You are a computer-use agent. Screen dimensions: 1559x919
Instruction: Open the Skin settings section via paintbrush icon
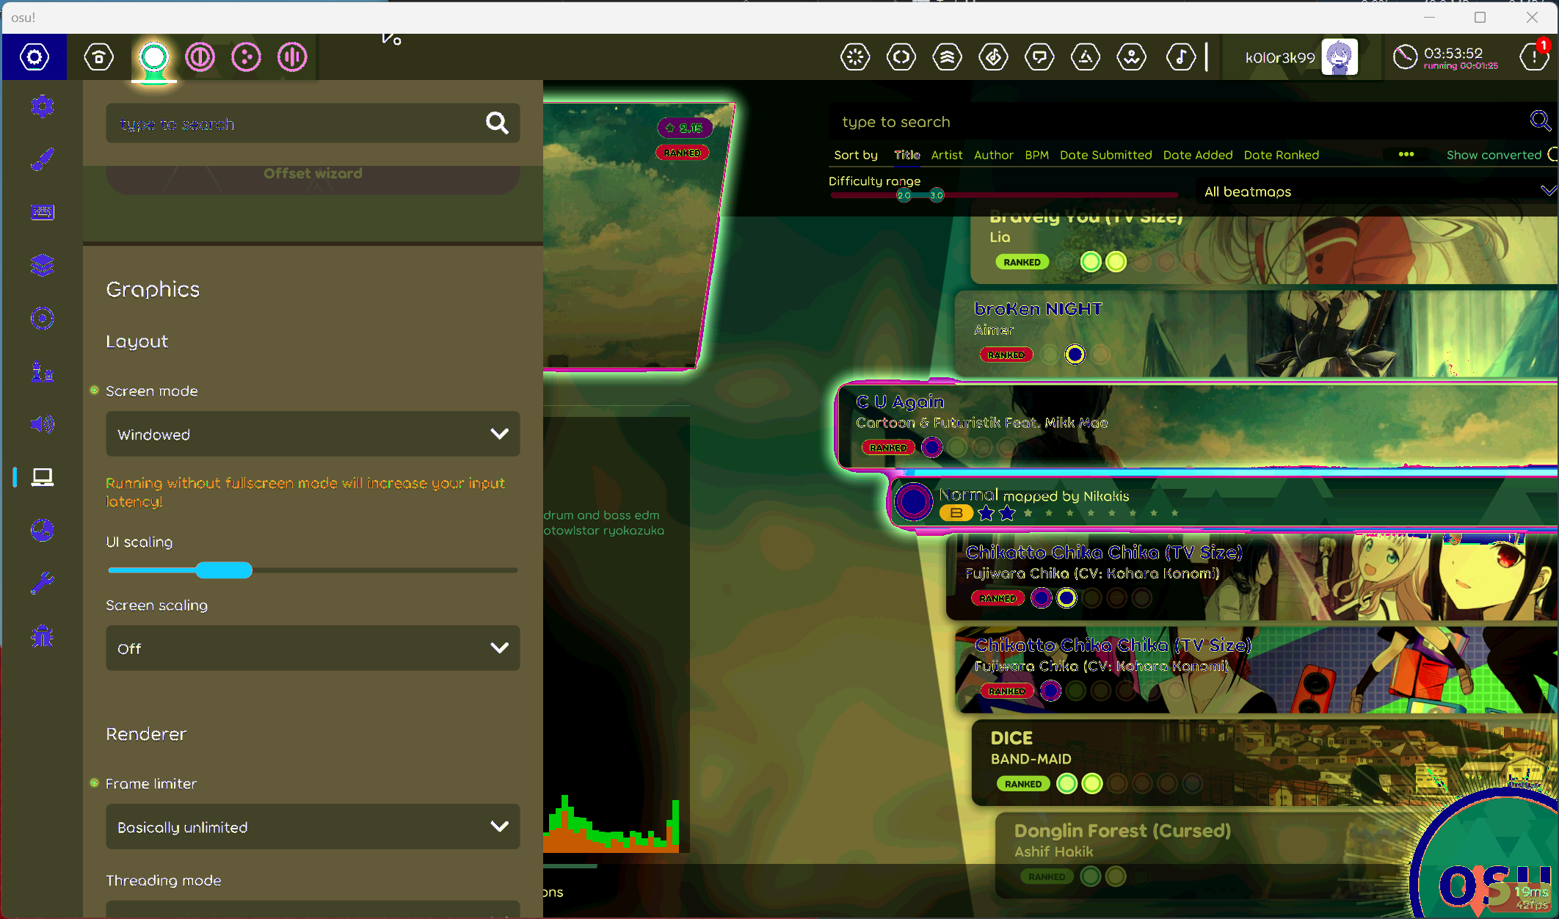point(42,159)
